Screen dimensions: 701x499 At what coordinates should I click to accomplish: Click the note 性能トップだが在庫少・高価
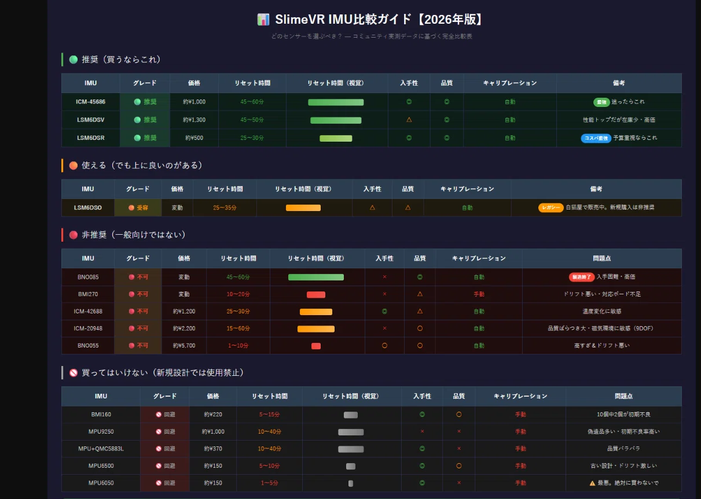[x=619, y=120]
